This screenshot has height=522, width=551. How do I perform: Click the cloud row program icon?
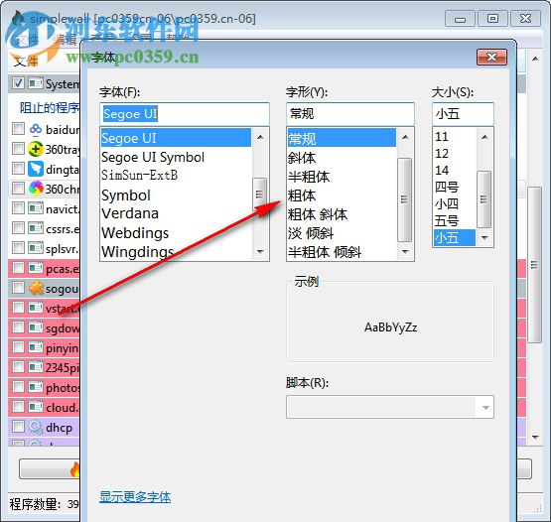click(36, 407)
